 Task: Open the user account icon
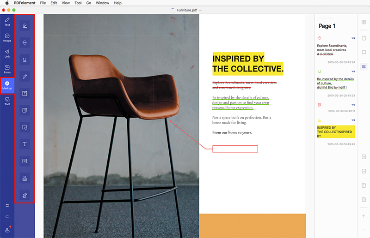tap(7, 230)
